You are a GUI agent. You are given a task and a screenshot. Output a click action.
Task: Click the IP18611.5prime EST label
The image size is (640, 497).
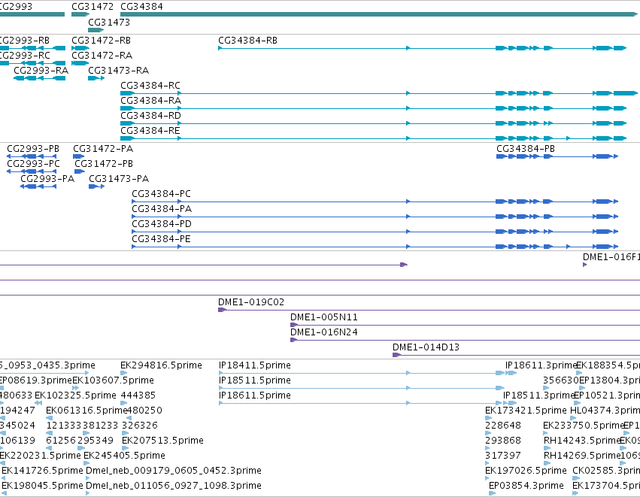coord(255,395)
